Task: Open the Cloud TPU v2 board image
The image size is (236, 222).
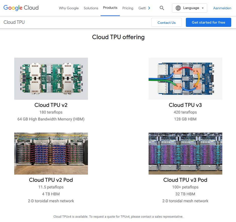Action: click(x=51, y=79)
